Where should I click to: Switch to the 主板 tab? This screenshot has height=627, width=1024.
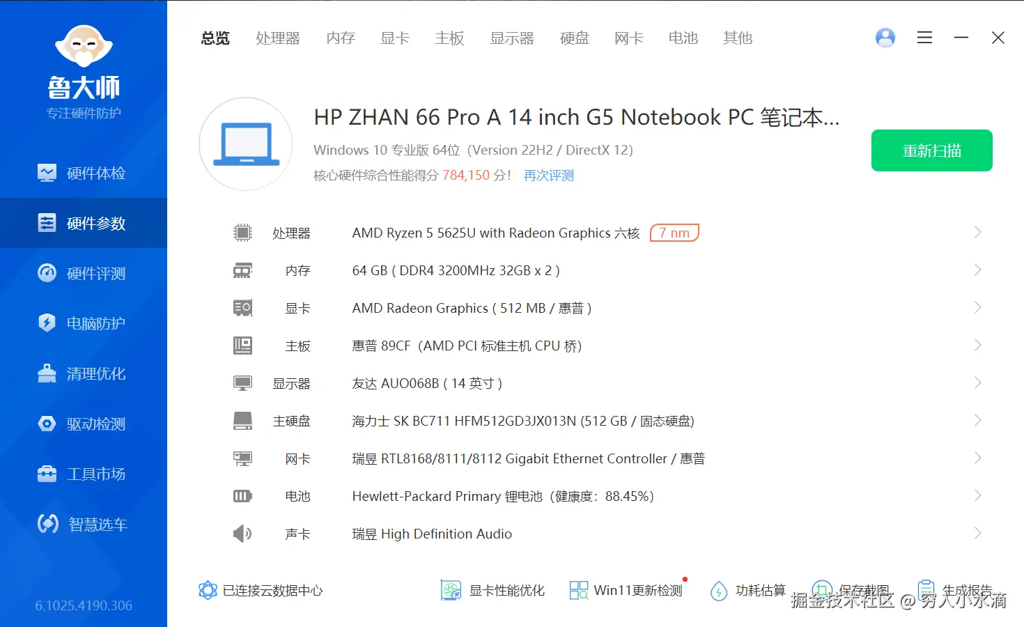(x=449, y=38)
